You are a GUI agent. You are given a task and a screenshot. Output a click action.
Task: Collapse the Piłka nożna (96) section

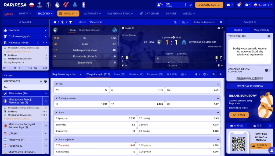pos(46,93)
